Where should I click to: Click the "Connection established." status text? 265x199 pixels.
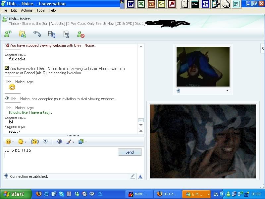[29, 176]
